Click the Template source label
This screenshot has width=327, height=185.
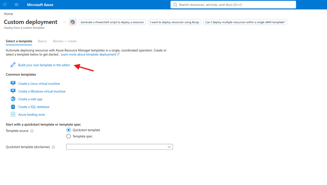(17, 131)
